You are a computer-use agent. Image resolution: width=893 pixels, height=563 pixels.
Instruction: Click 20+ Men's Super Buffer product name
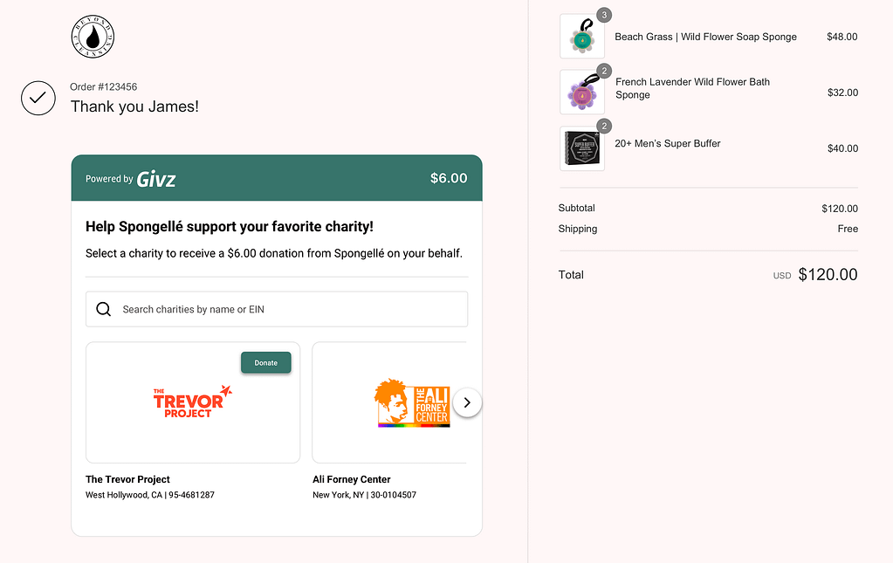pyautogui.click(x=668, y=143)
